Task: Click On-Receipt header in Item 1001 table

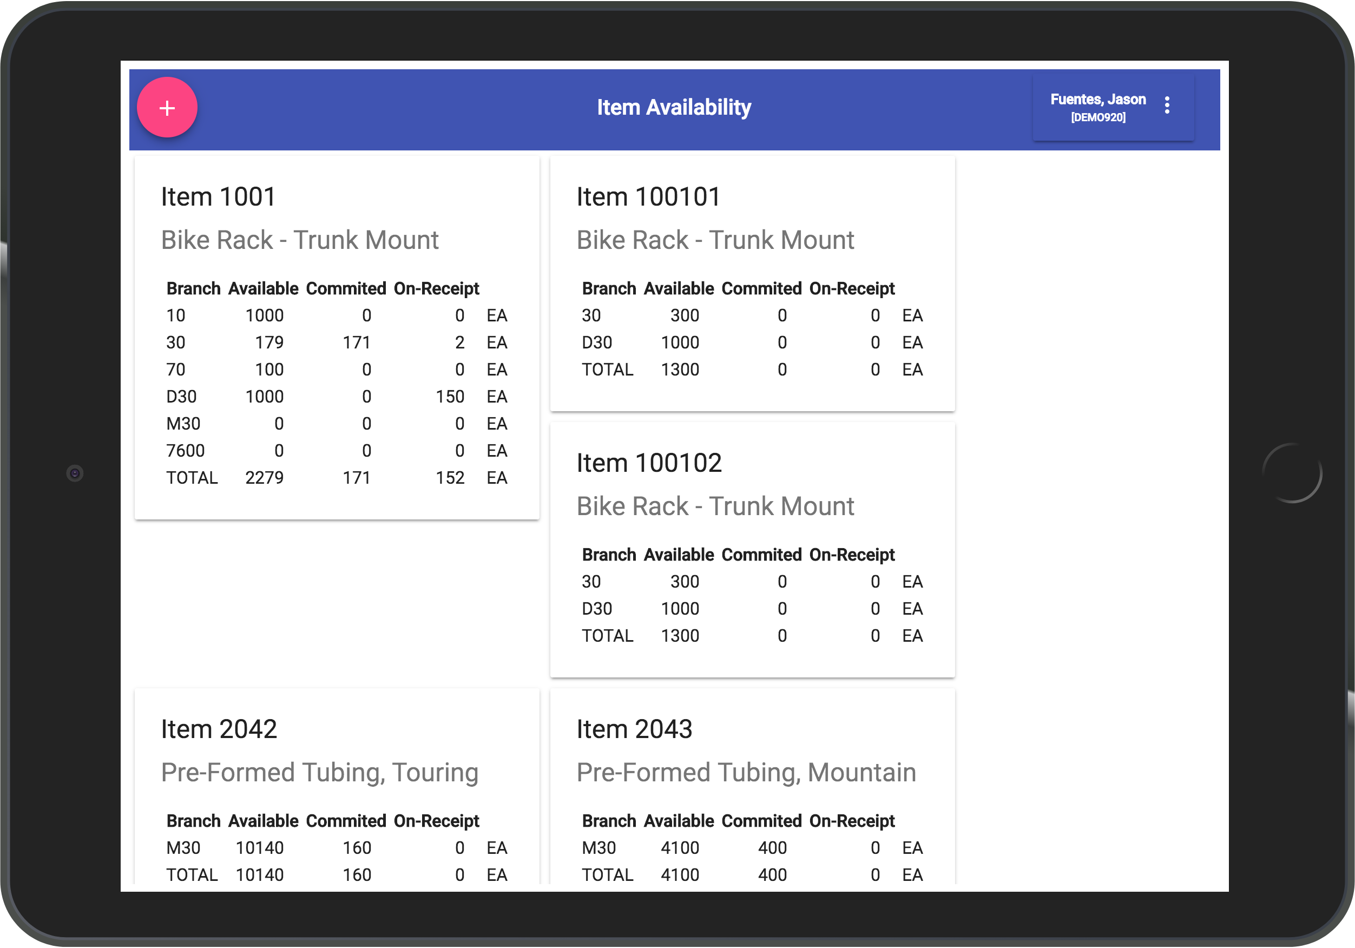Action: 437,288
